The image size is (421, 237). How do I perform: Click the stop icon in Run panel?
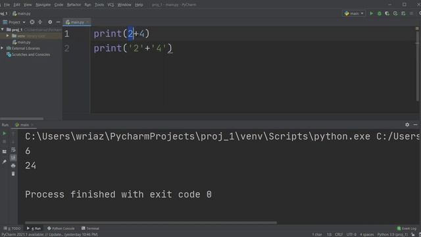(5, 142)
